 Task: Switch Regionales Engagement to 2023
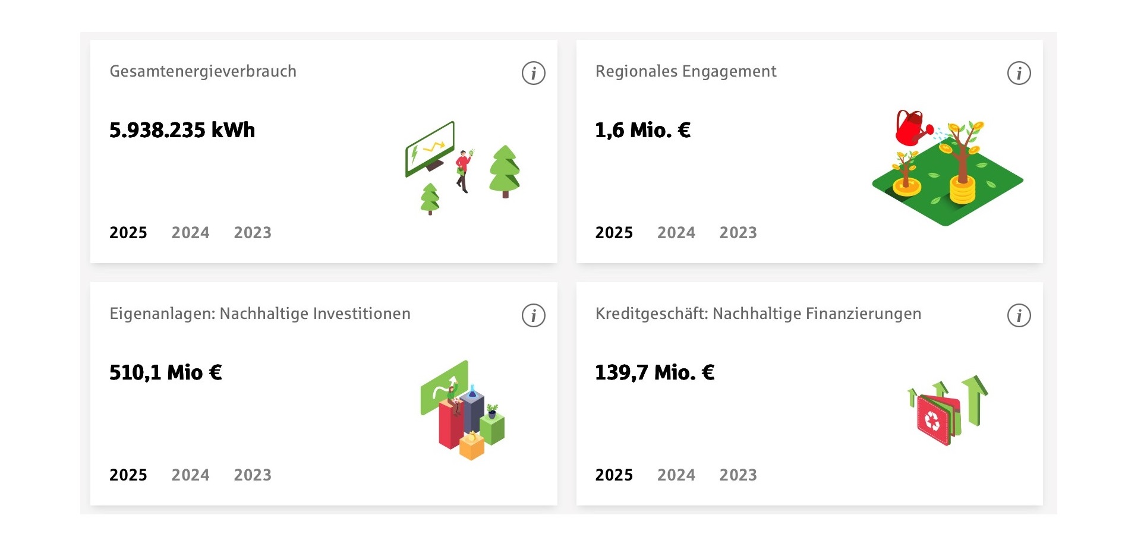point(738,233)
